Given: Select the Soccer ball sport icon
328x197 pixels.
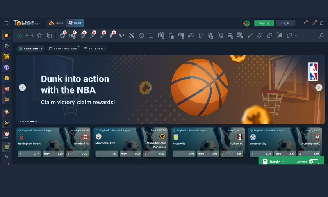Looking at the screenshot, I should (63, 35).
